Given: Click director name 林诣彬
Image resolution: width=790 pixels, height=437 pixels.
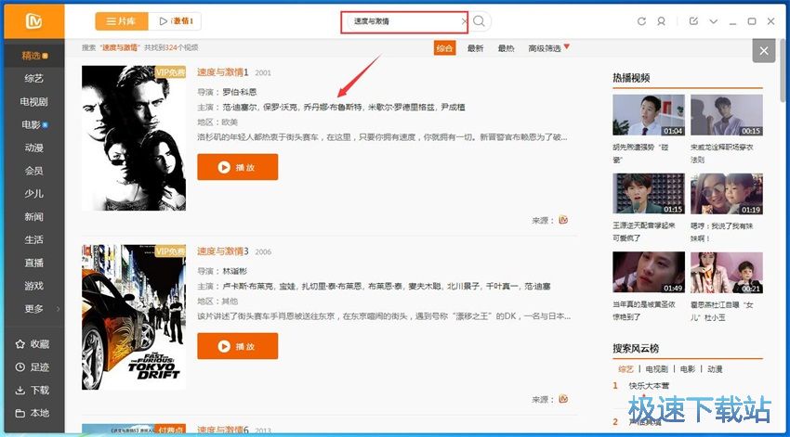Looking at the screenshot, I should [x=235, y=271].
